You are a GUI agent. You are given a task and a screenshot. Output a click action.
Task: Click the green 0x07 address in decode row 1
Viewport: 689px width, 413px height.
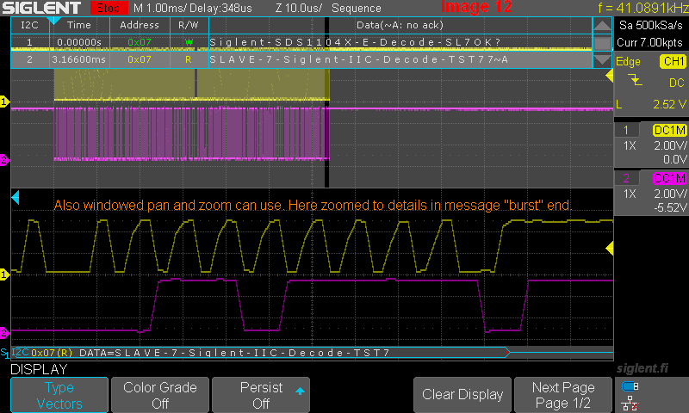tap(140, 42)
